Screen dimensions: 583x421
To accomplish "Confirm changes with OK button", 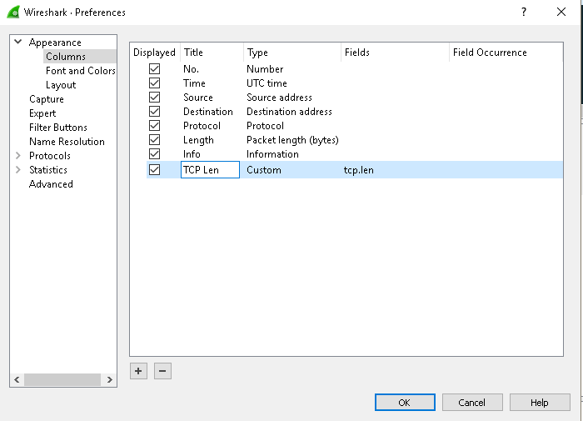I will click(x=405, y=403).
